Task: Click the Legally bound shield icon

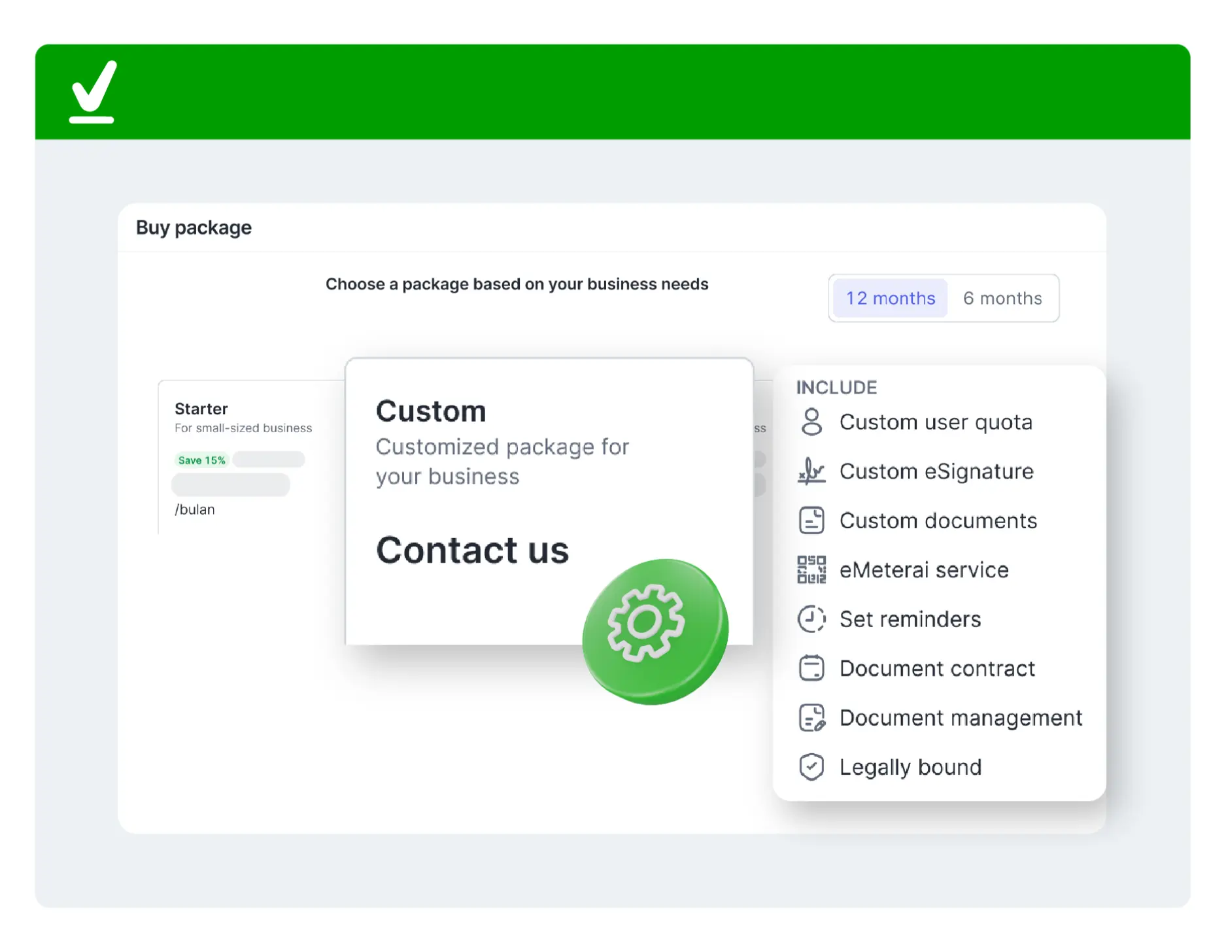Action: pos(811,767)
